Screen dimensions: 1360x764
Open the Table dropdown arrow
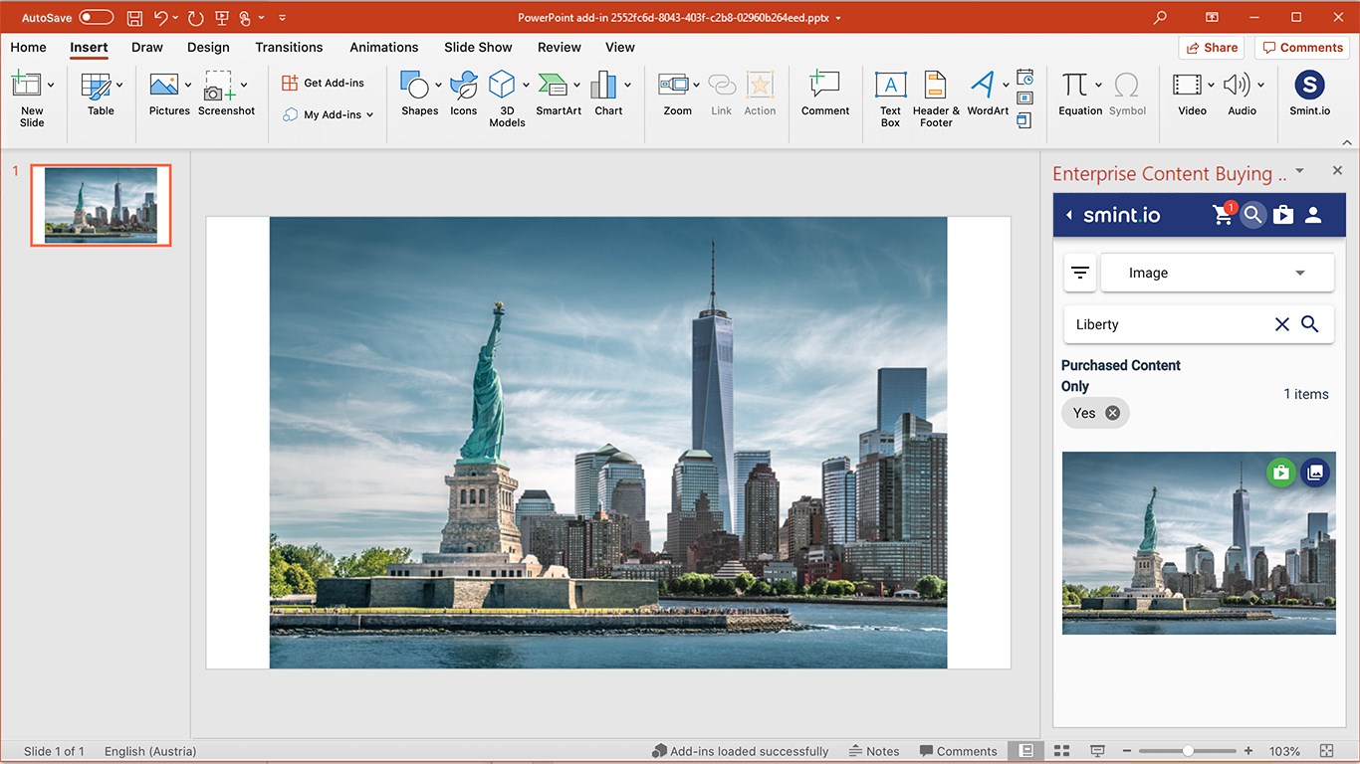tap(119, 85)
